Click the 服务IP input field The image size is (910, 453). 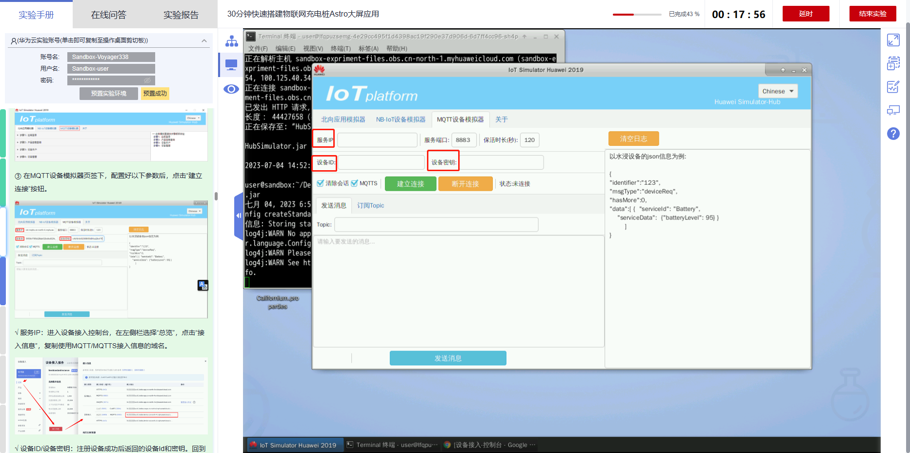click(377, 140)
